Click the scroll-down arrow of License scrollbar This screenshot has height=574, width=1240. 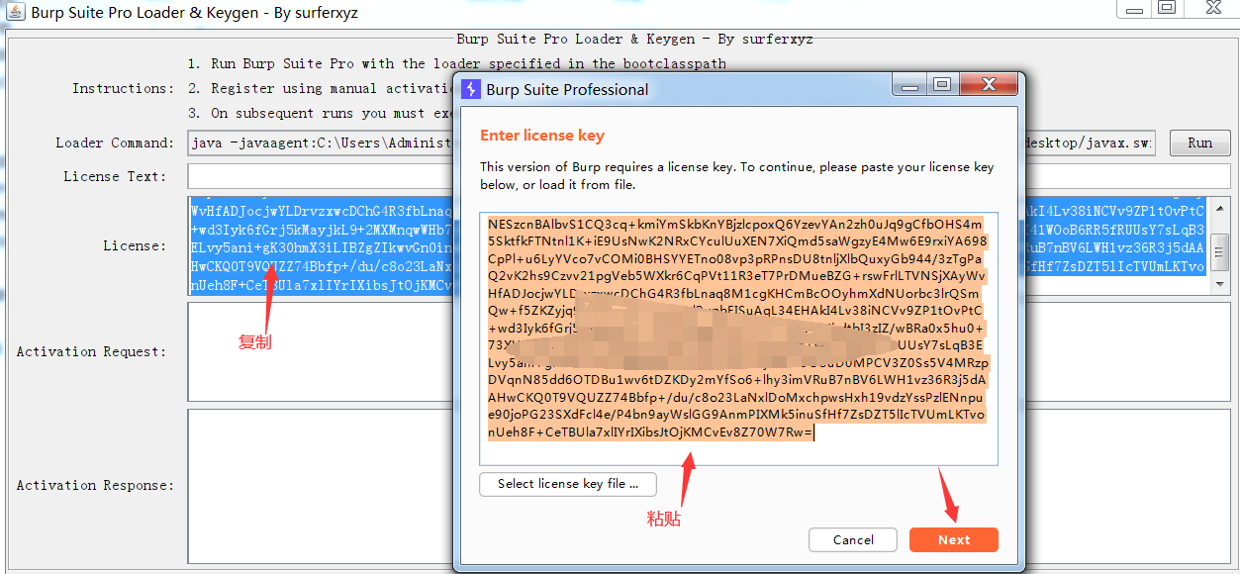[x=1221, y=285]
